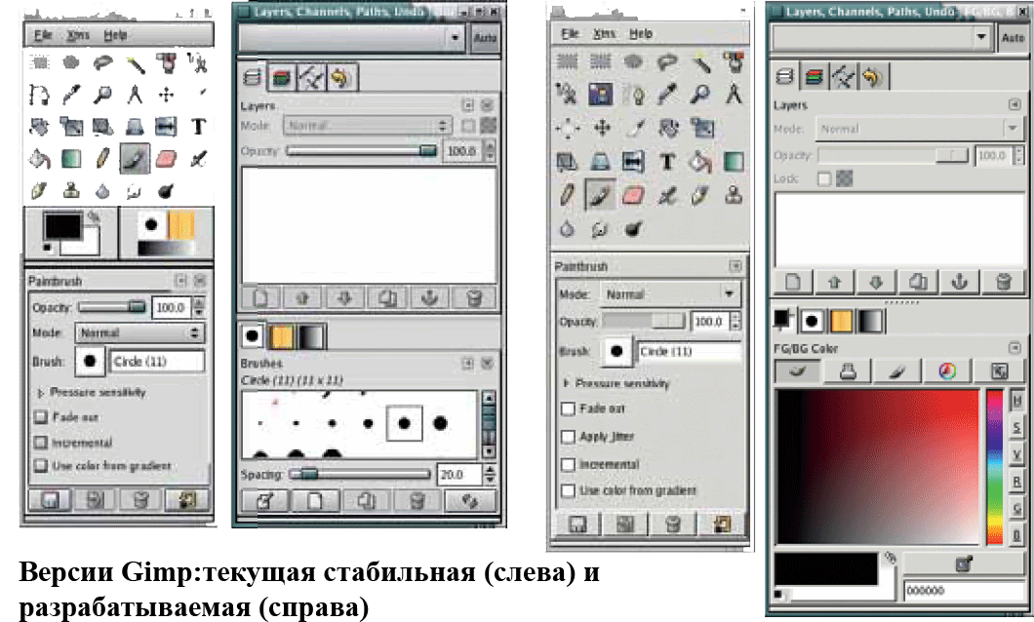Select Text tool in left toolbox

pos(198,127)
